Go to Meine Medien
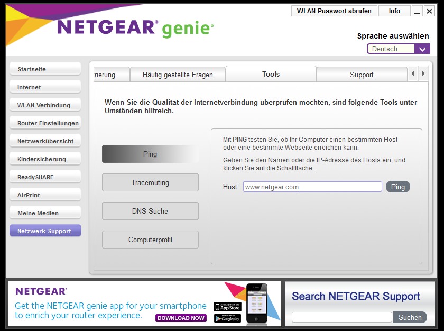This screenshot has height=331, width=444. point(45,213)
